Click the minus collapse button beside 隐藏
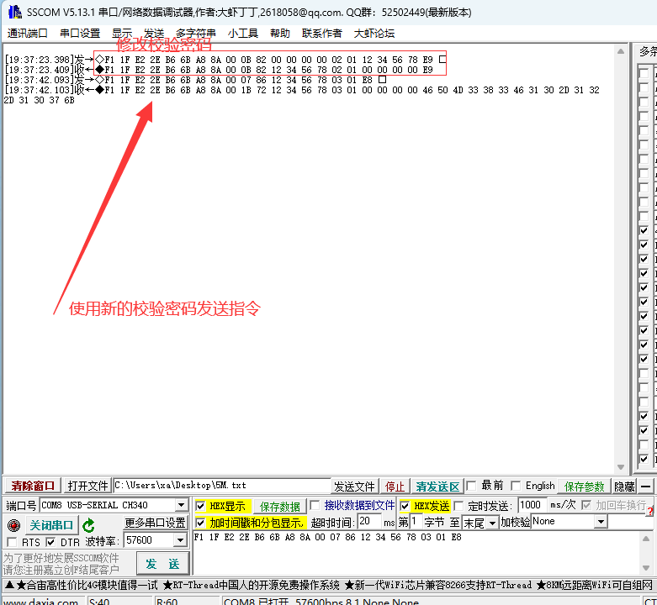The width and height of the screenshot is (657, 605). (x=646, y=487)
